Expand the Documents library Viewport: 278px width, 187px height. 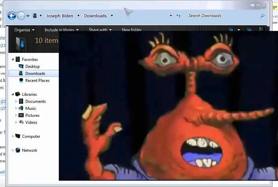[16, 101]
